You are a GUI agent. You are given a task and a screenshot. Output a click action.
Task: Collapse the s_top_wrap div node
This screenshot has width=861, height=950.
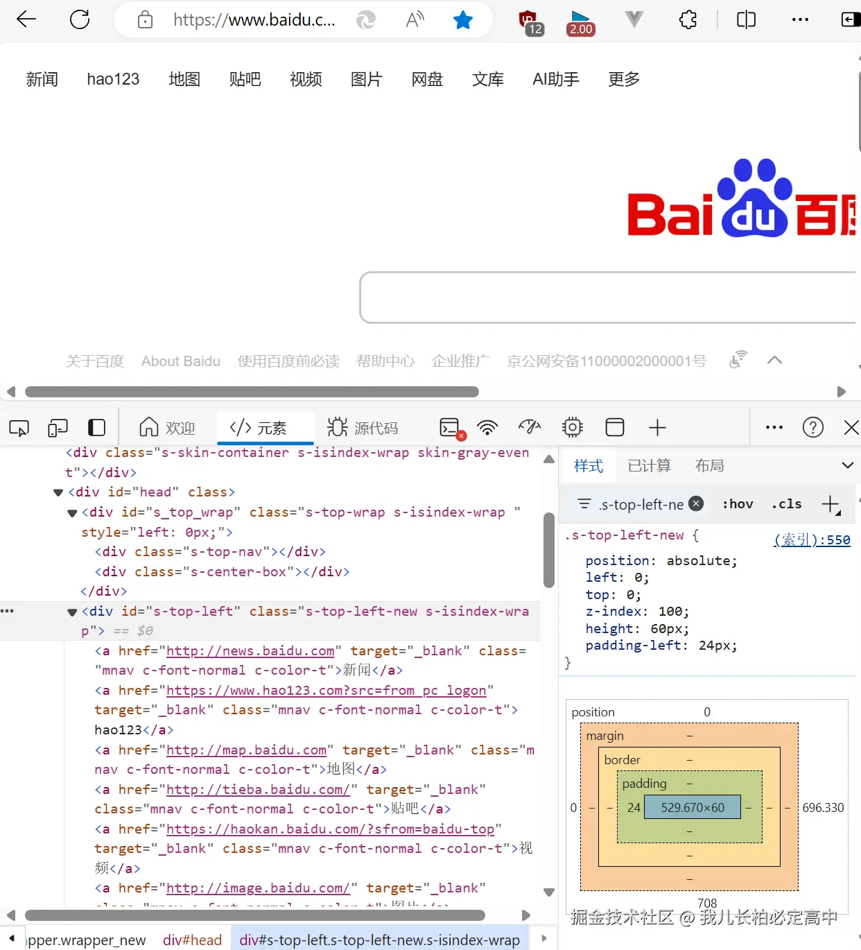click(72, 513)
